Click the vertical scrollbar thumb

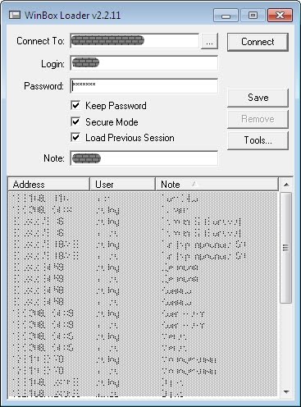coord(286,248)
